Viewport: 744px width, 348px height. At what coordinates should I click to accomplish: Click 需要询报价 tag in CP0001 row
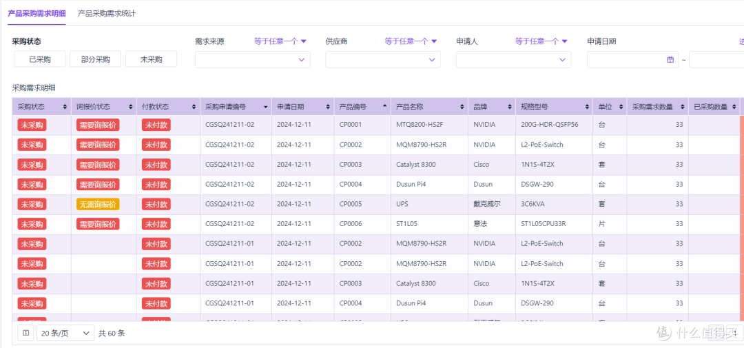[98, 125]
